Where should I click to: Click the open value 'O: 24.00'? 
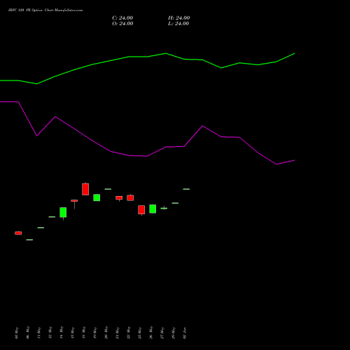click(x=122, y=24)
